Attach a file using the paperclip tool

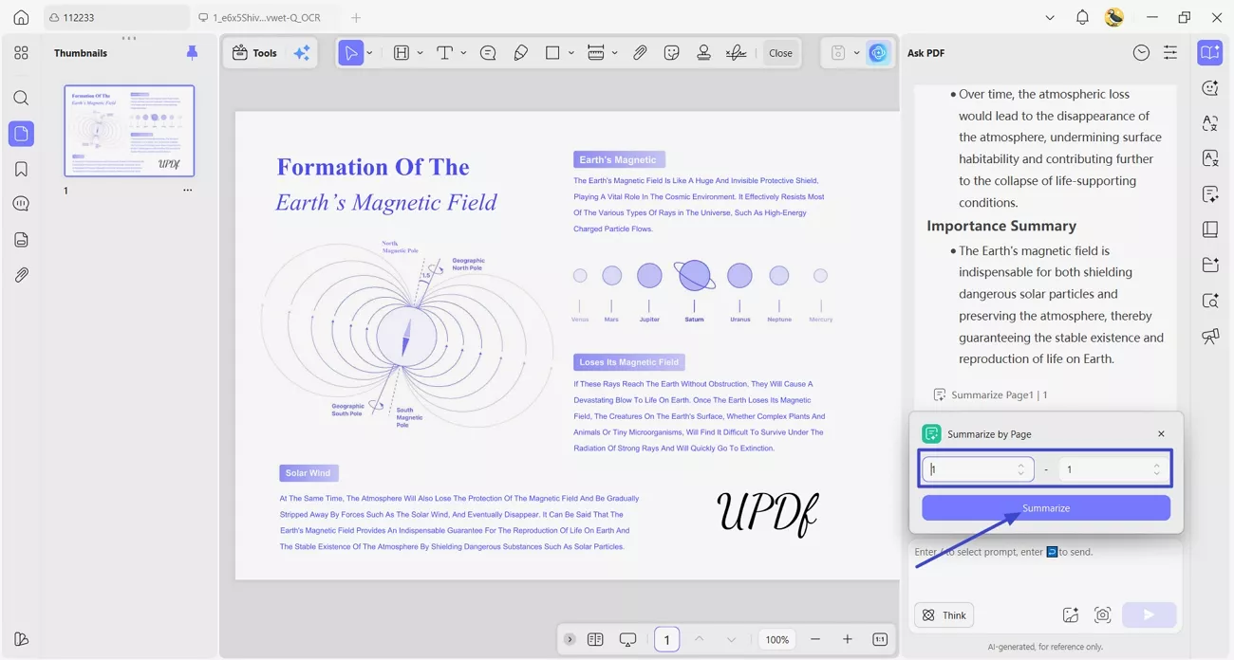pos(640,52)
